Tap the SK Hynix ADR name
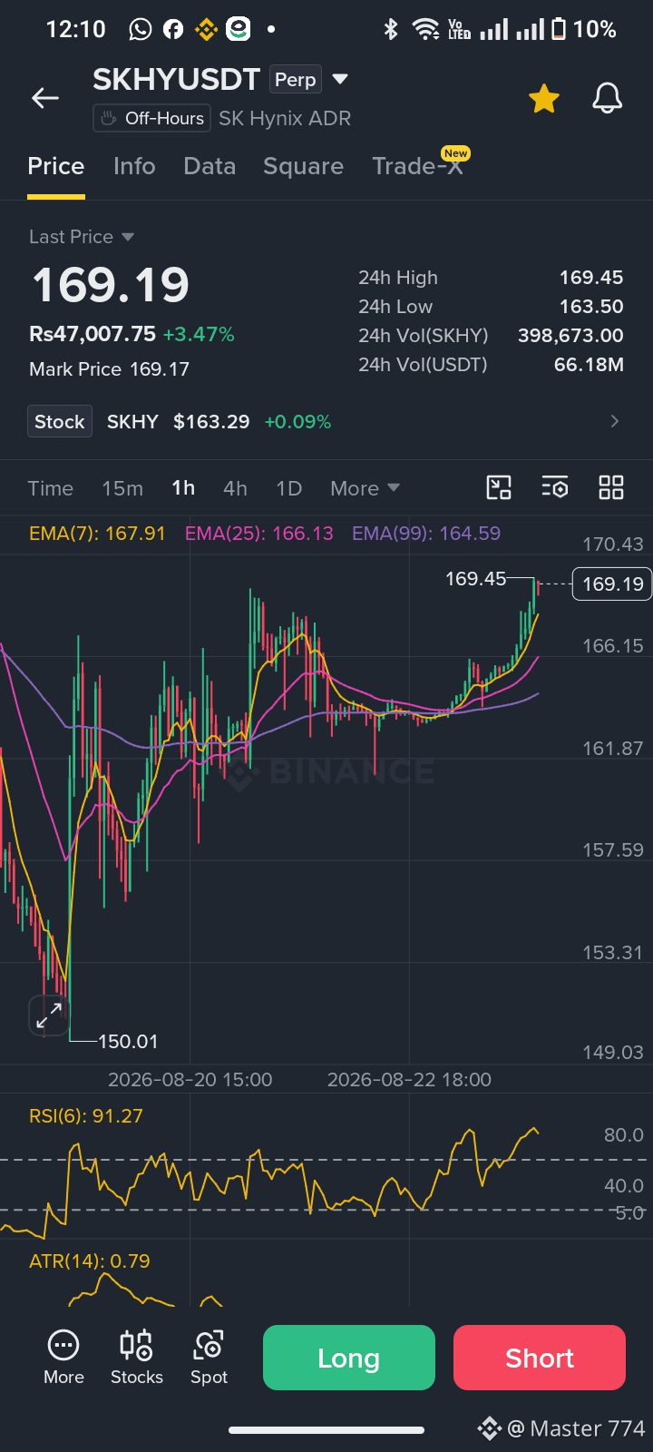Screen dimensions: 653x1452 point(285,119)
